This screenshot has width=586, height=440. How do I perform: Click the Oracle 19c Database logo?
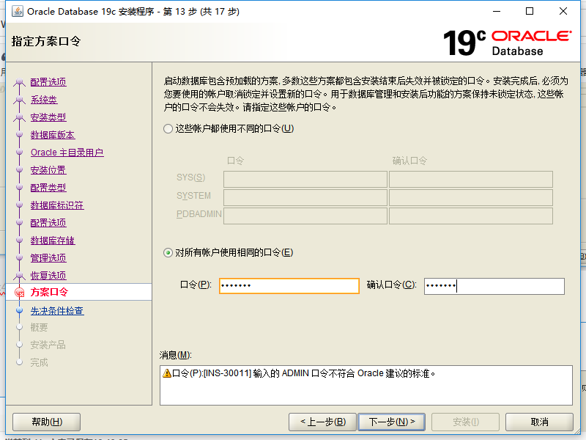point(507,43)
